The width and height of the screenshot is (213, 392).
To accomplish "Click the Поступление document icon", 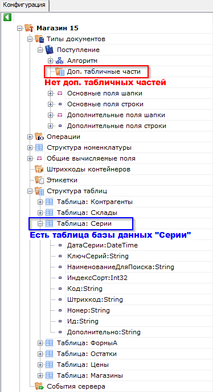I will (50, 50).
